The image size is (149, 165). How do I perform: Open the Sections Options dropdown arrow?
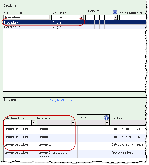point(116,17)
